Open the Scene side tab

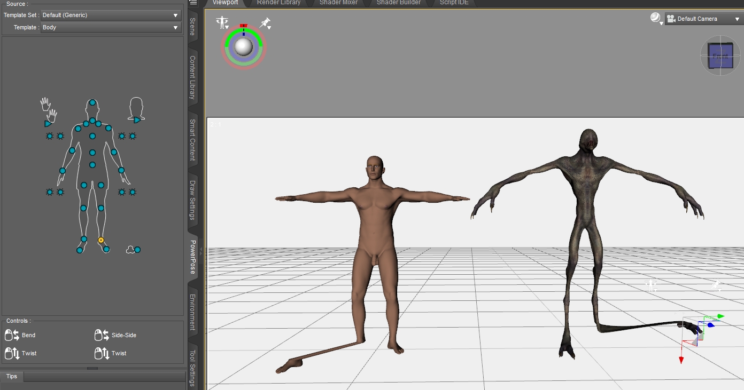(192, 27)
